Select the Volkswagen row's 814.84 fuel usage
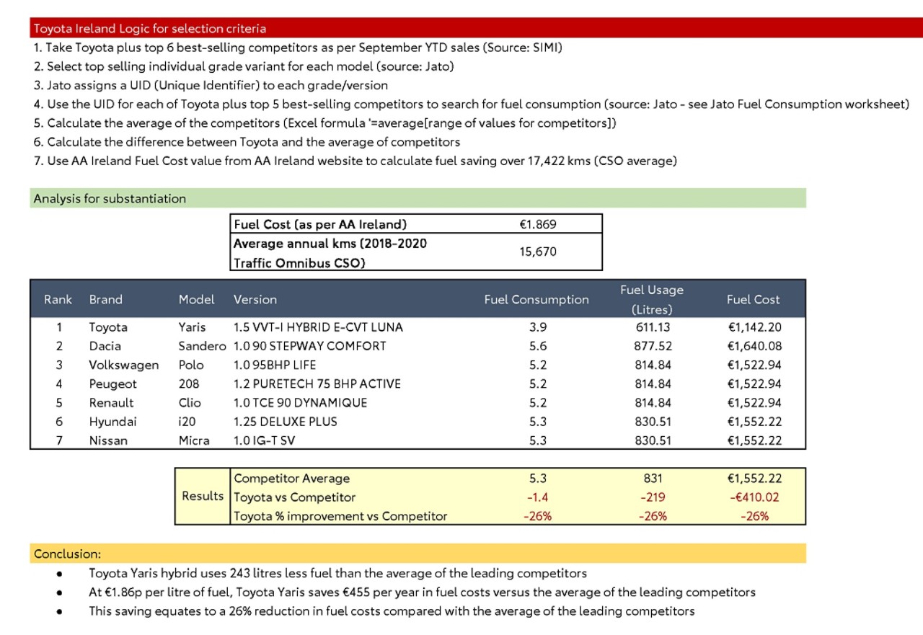The height and width of the screenshot is (635, 923). pyautogui.click(x=653, y=365)
